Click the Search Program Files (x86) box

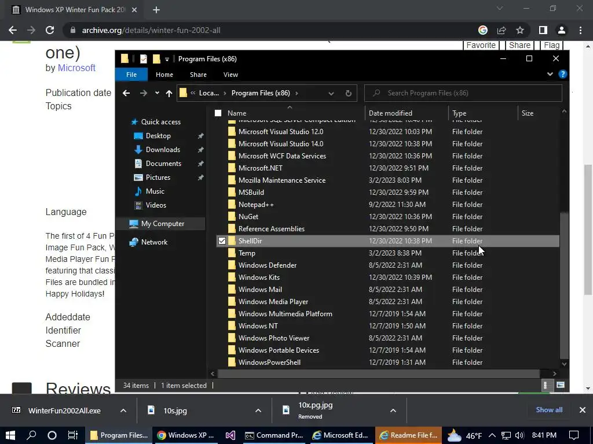point(463,93)
